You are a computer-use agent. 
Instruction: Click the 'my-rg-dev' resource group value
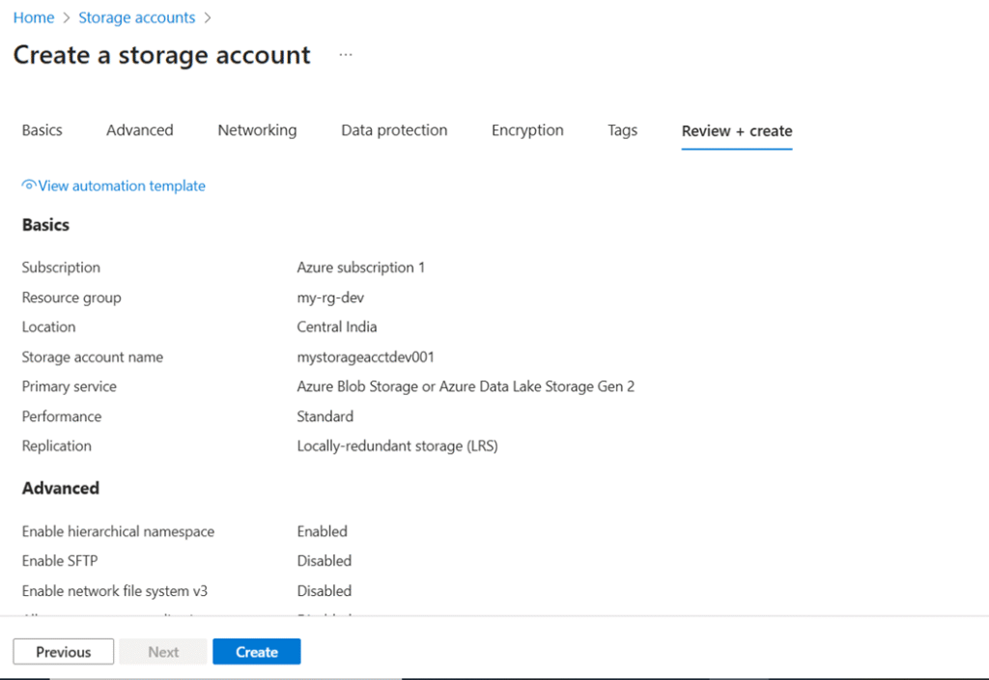(x=330, y=297)
